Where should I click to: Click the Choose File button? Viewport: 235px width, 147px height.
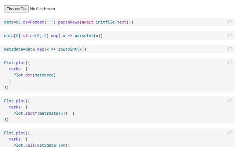click(16, 8)
